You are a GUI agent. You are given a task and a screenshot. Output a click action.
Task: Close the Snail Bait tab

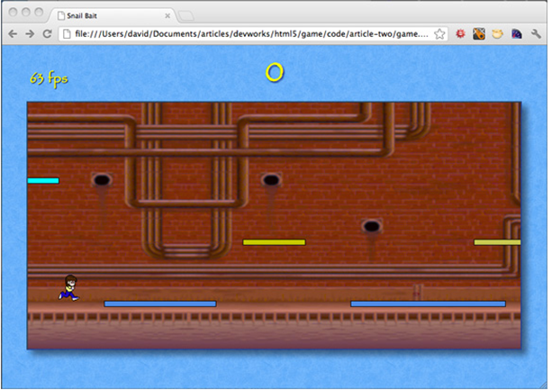point(167,16)
